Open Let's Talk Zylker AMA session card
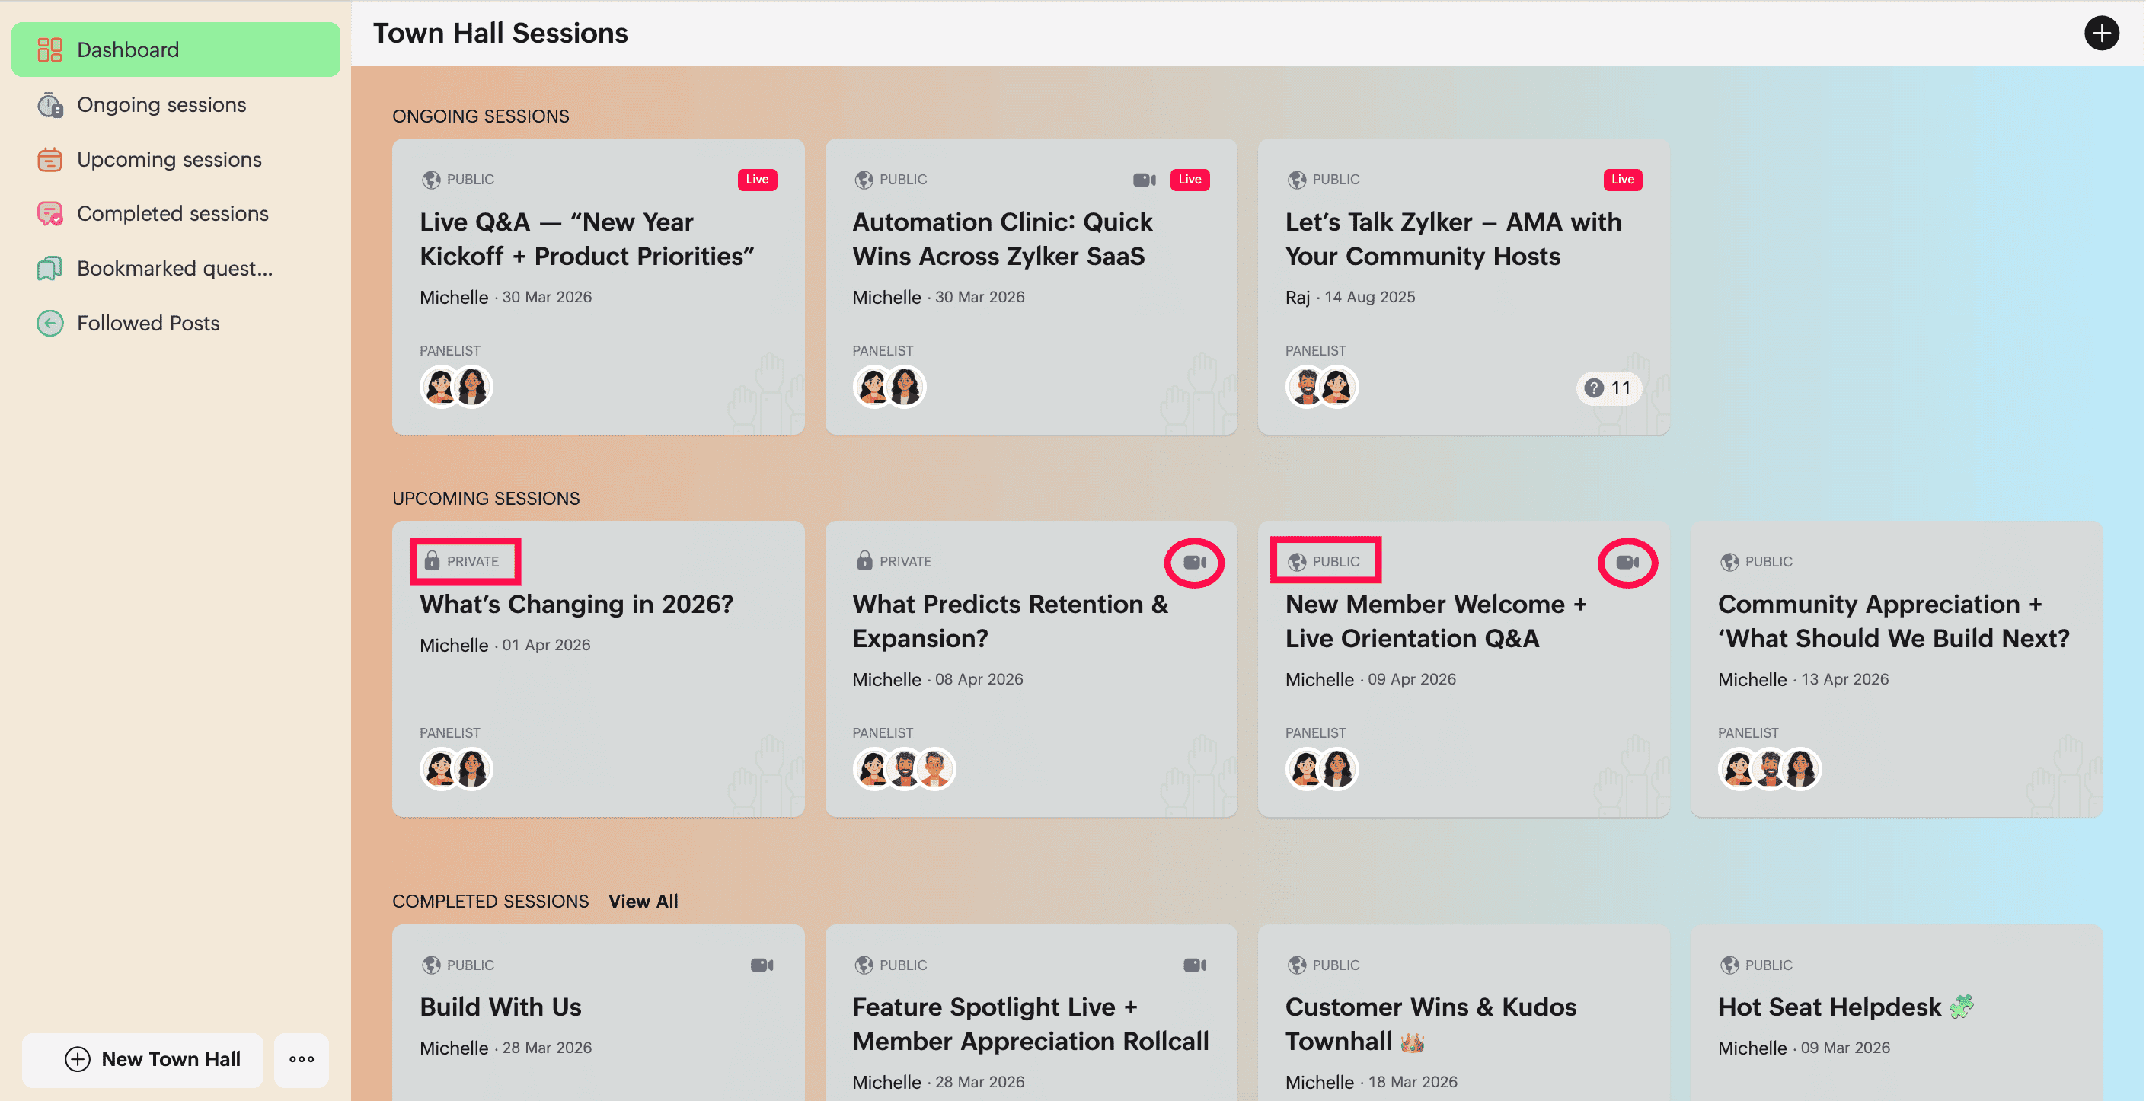Viewport: 2146px width, 1101px height. tap(1464, 286)
